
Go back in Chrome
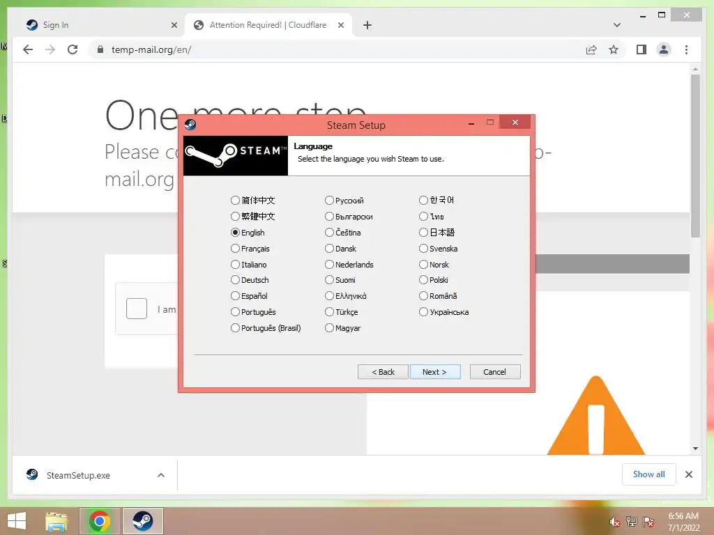pos(28,49)
